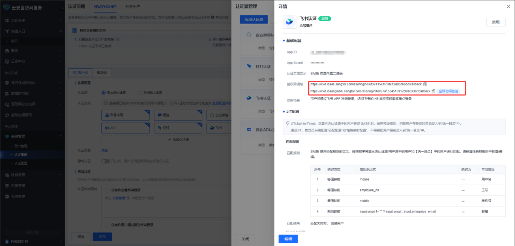Open the 帮助文档 help icon
The width and height of the screenshot is (515, 246).
(213, 17)
